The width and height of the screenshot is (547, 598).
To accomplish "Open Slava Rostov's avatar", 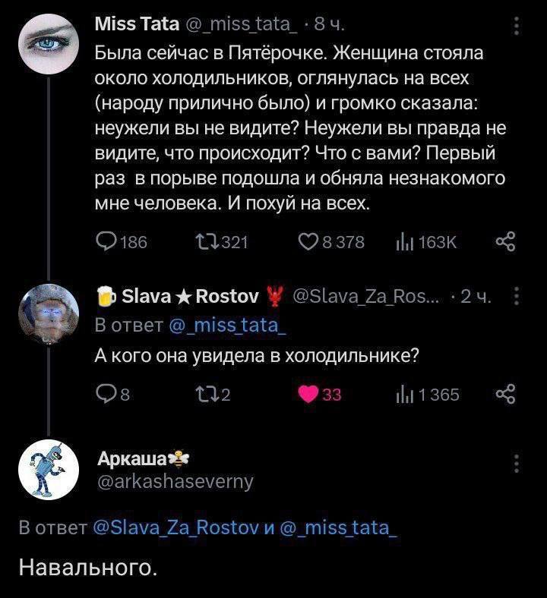I will click(x=49, y=312).
